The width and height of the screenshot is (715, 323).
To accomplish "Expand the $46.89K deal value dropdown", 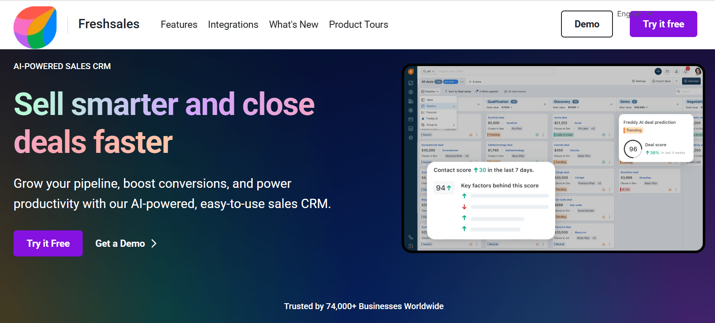I will point(641,107).
